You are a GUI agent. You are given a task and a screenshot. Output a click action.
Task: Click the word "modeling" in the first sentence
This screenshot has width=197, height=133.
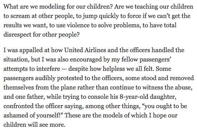point(52,7)
